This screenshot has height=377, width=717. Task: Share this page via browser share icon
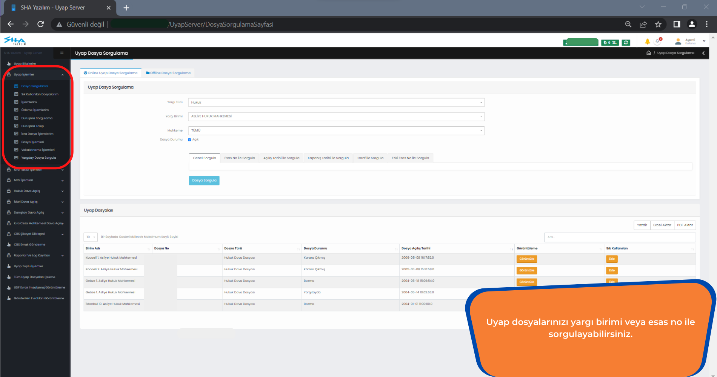(x=643, y=24)
